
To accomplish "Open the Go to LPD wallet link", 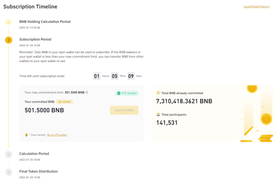I will pyautogui.click(x=57, y=135).
